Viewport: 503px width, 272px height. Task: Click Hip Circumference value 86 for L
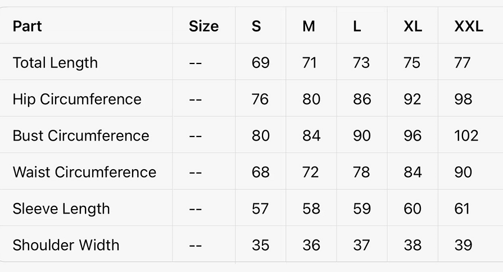tap(362, 99)
